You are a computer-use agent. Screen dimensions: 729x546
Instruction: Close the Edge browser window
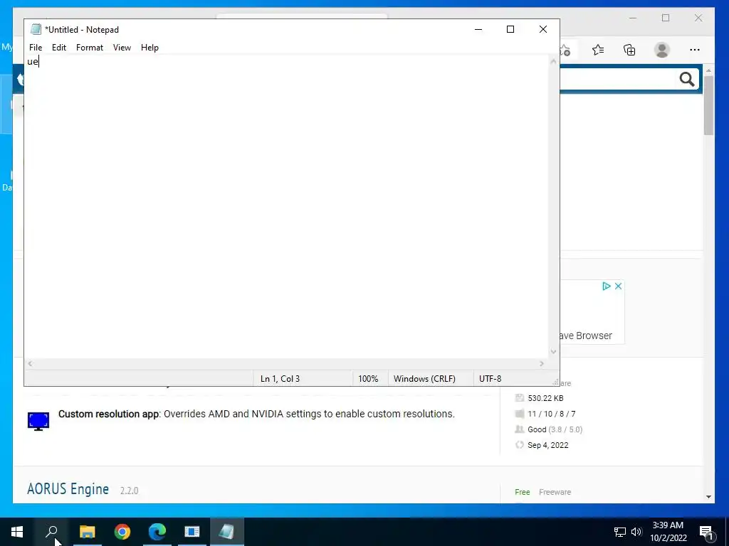[698, 18]
